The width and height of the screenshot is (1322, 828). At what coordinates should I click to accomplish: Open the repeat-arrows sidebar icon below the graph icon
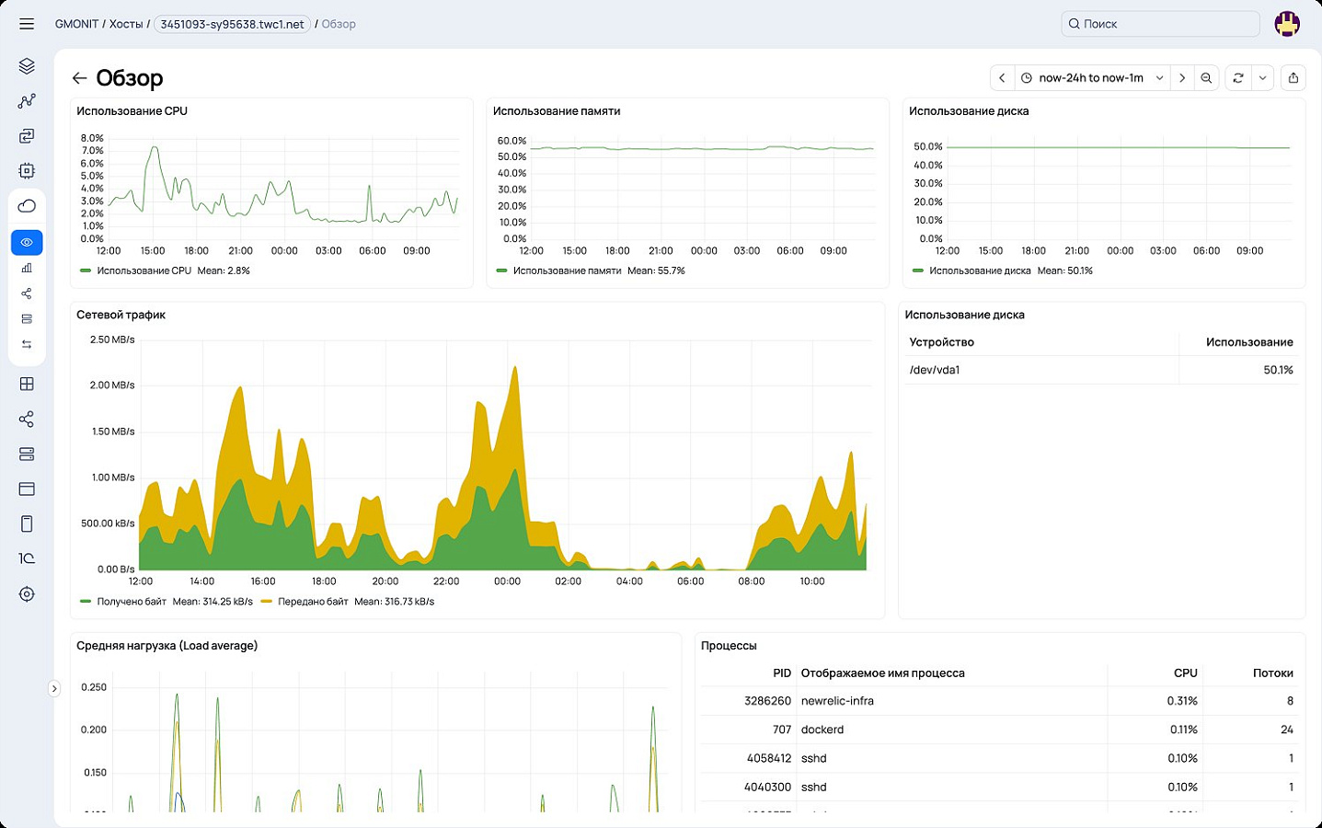27,136
